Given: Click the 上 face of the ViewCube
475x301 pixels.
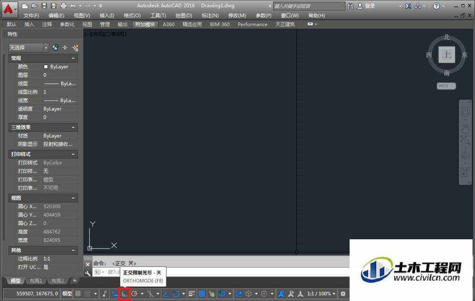Looking at the screenshot, I should click(x=446, y=55).
